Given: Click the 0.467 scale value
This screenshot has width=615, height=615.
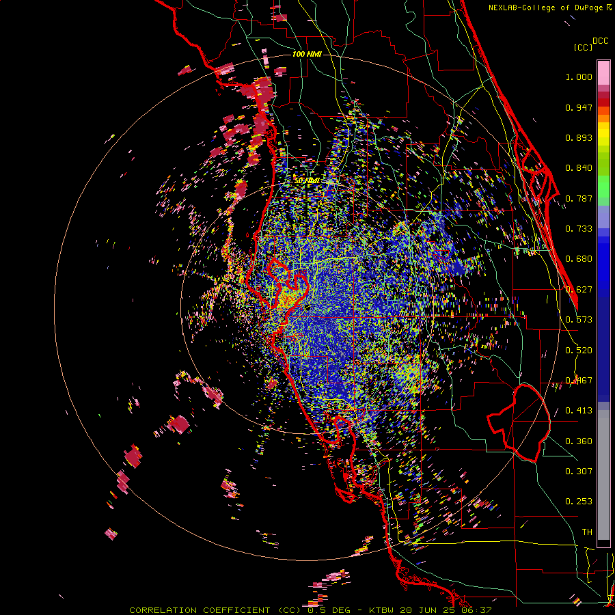Looking at the screenshot, I should (579, 381).
